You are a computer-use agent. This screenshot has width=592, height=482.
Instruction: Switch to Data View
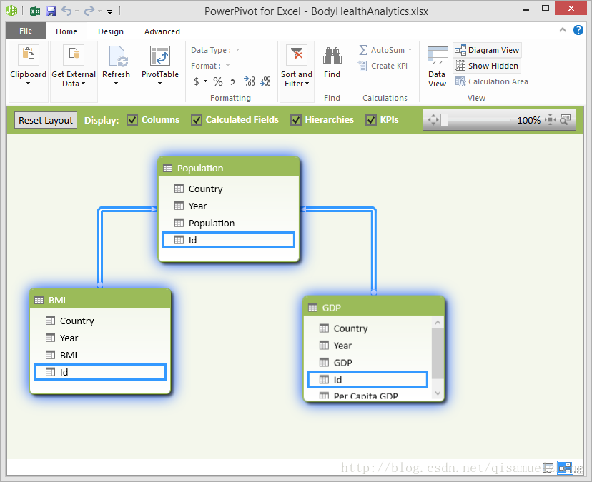pyautogui.click(x=437, y=66)
